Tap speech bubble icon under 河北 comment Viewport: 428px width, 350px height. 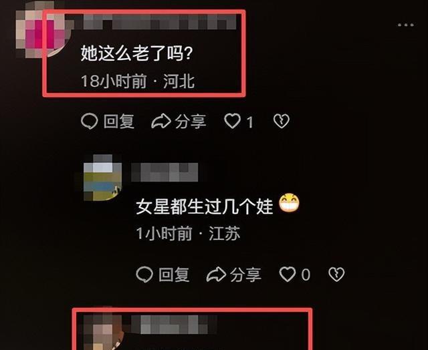[x=89, y=121]
